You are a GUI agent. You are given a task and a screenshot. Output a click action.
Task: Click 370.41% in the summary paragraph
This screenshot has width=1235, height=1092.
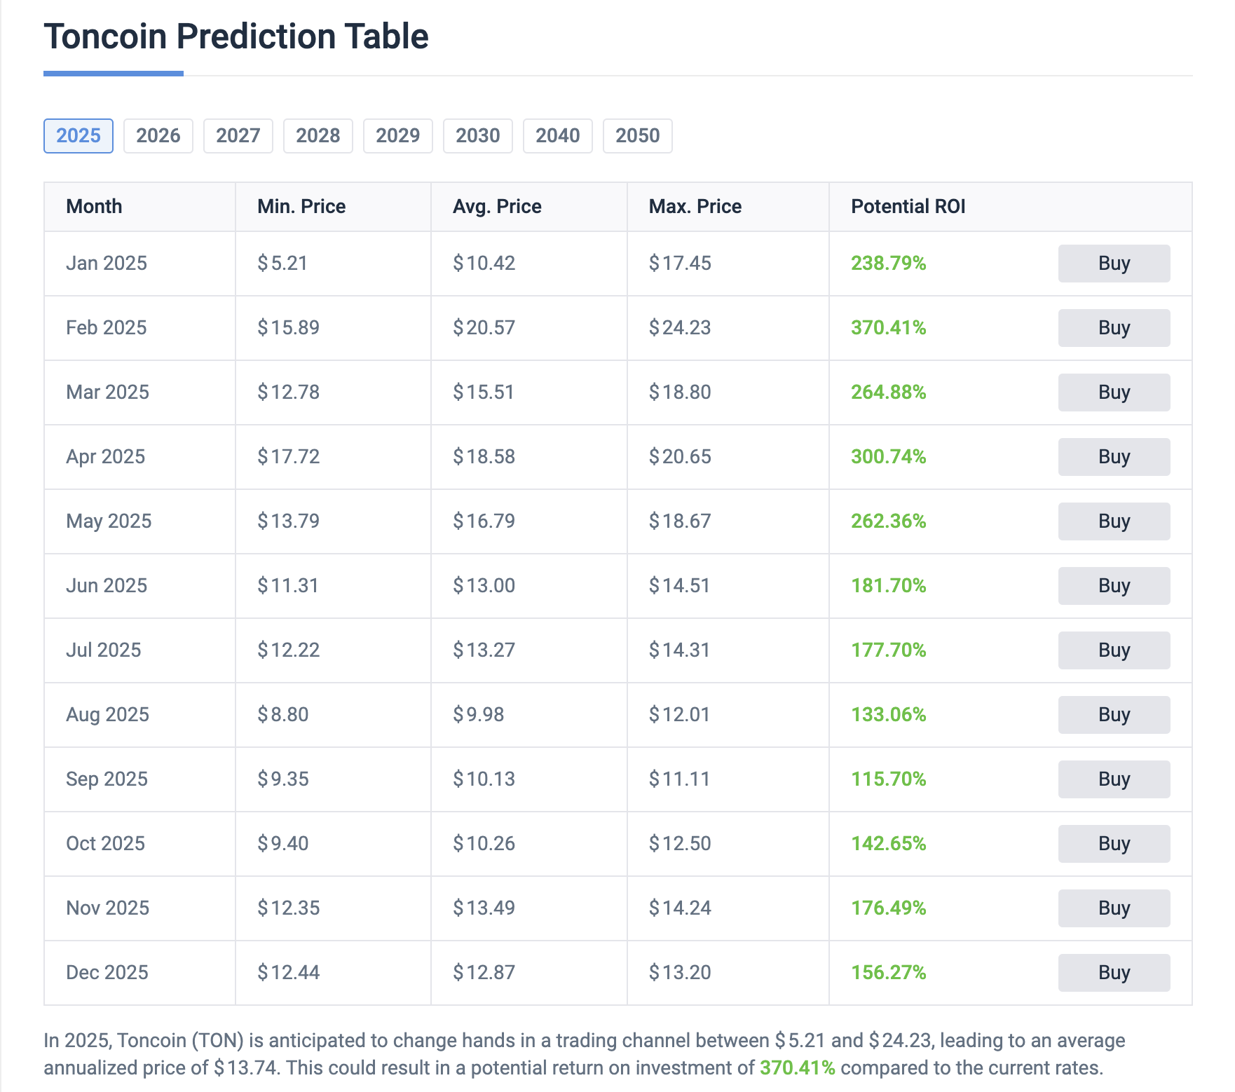798,1067
